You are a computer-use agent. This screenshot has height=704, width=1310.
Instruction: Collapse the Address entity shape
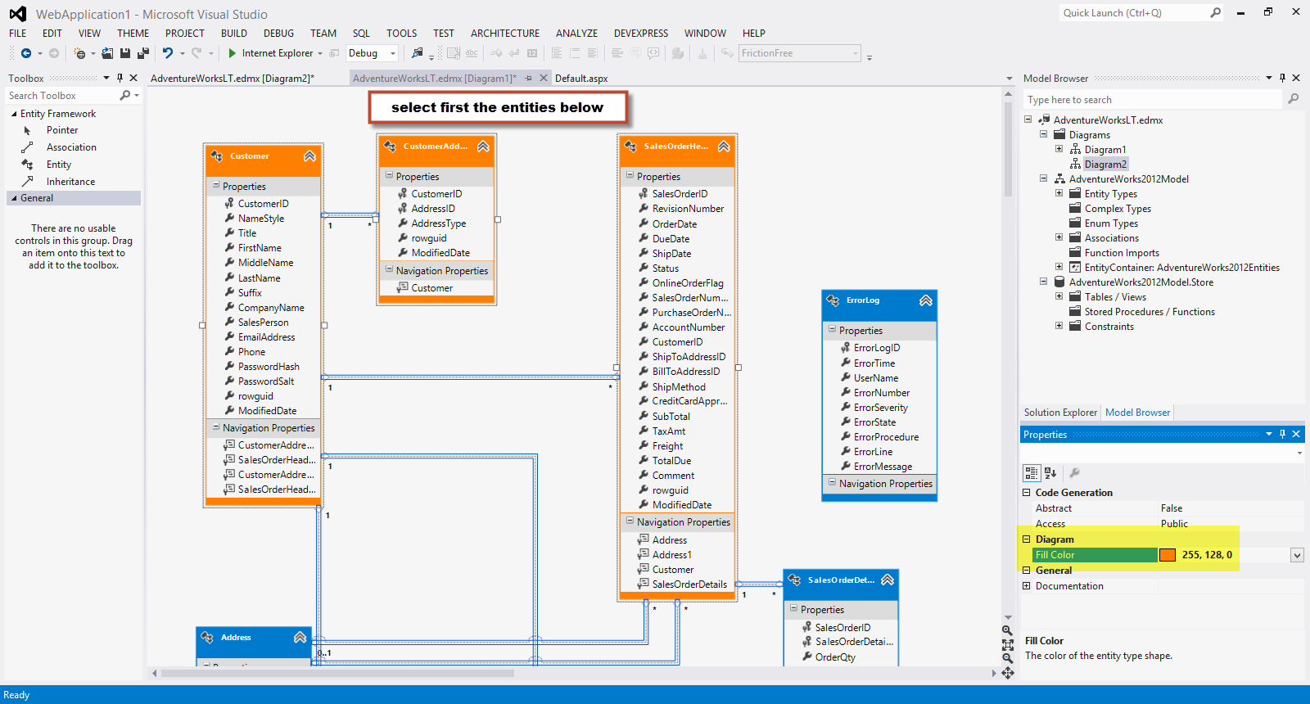point(300,638)
